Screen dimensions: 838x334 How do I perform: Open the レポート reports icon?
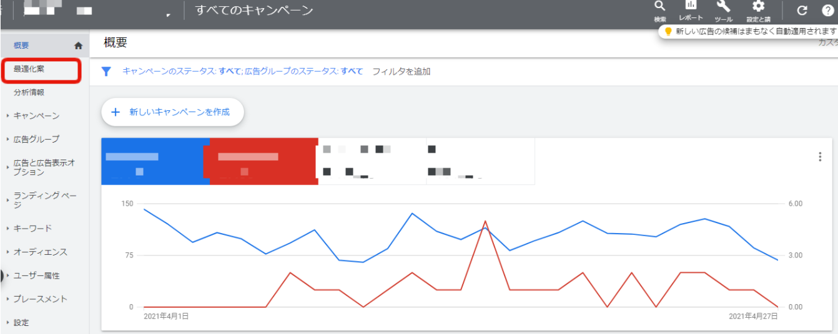click(691, 5)
